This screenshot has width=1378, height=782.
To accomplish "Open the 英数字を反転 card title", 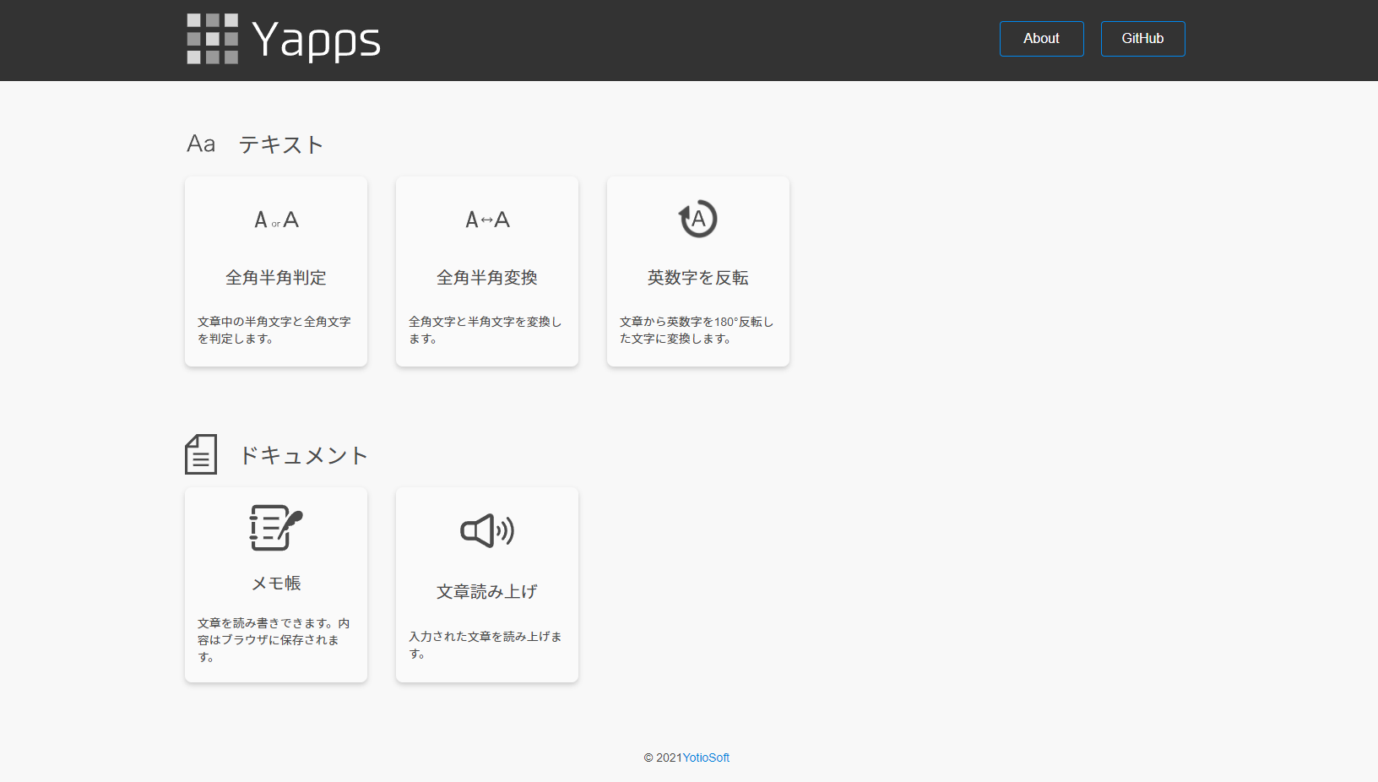I will (x=698, y=278).
